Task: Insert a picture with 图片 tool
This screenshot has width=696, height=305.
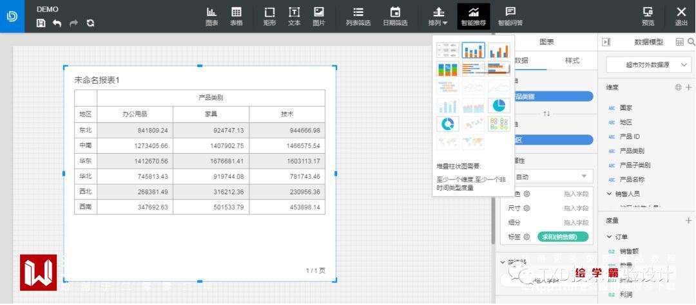Action: (319, 16)
